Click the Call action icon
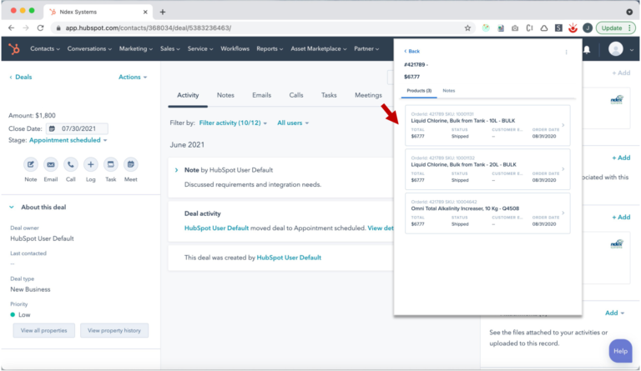The width and height of the screenshot is (641, 371). (x=71, y=164)
